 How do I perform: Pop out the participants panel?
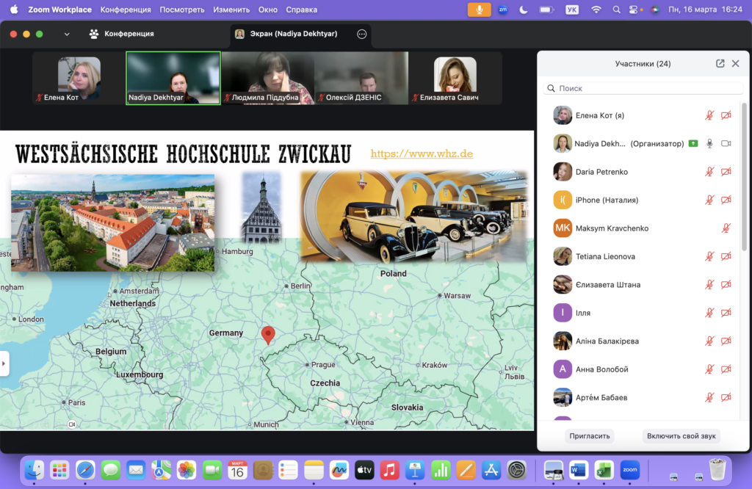pos(720,64)
